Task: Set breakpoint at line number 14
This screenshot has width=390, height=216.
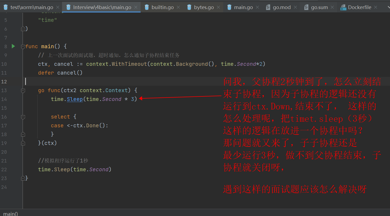Action: (x=4, y=99)
